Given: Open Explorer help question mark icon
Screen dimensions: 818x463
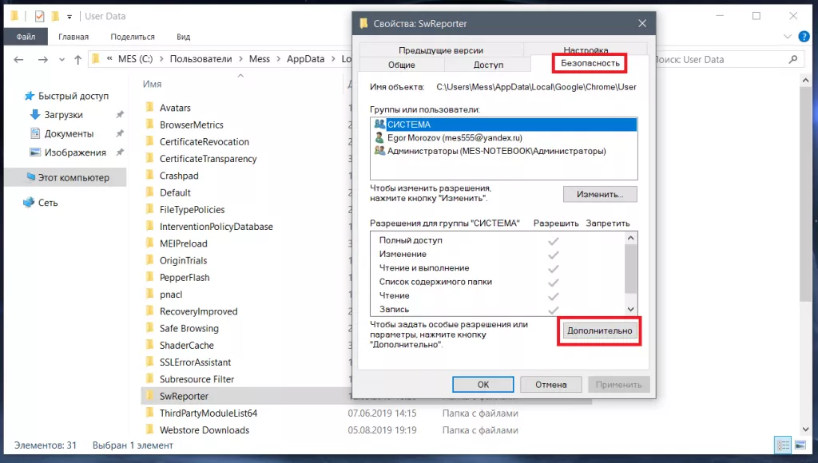Looking at the screenshot, I should pyautogui.click(x=804, y=37).
